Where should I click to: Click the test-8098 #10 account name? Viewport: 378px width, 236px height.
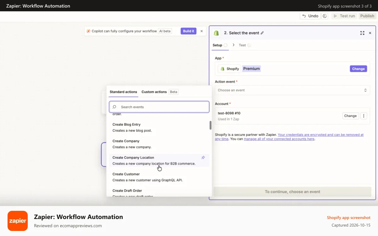pos(229,113)
